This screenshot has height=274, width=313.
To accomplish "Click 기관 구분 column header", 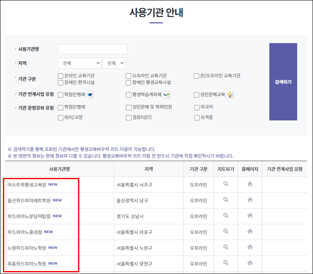I will pyautogui.click(x=198, y=169).
